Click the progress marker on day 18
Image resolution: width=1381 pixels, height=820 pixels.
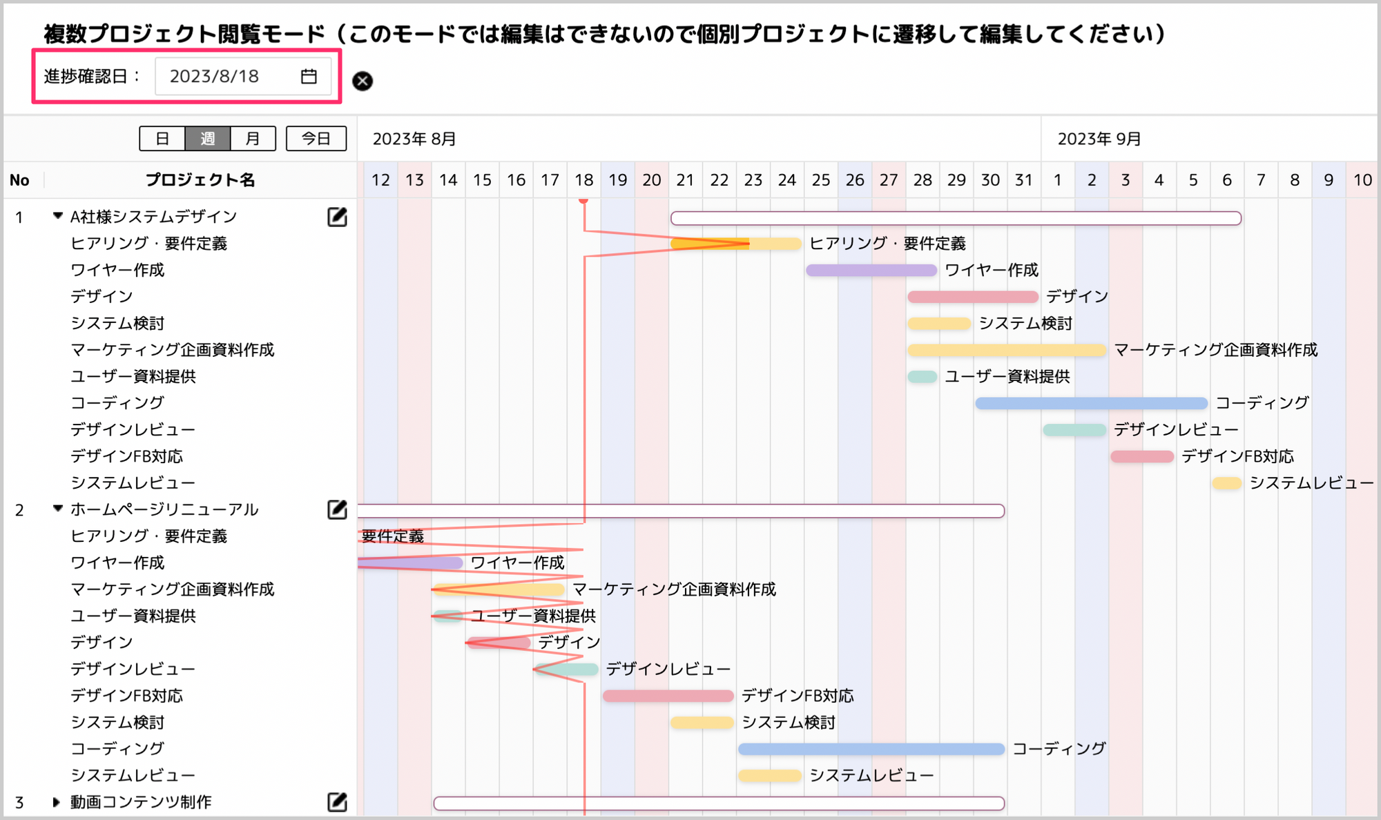pyautogui.click(x=583, y=201)
